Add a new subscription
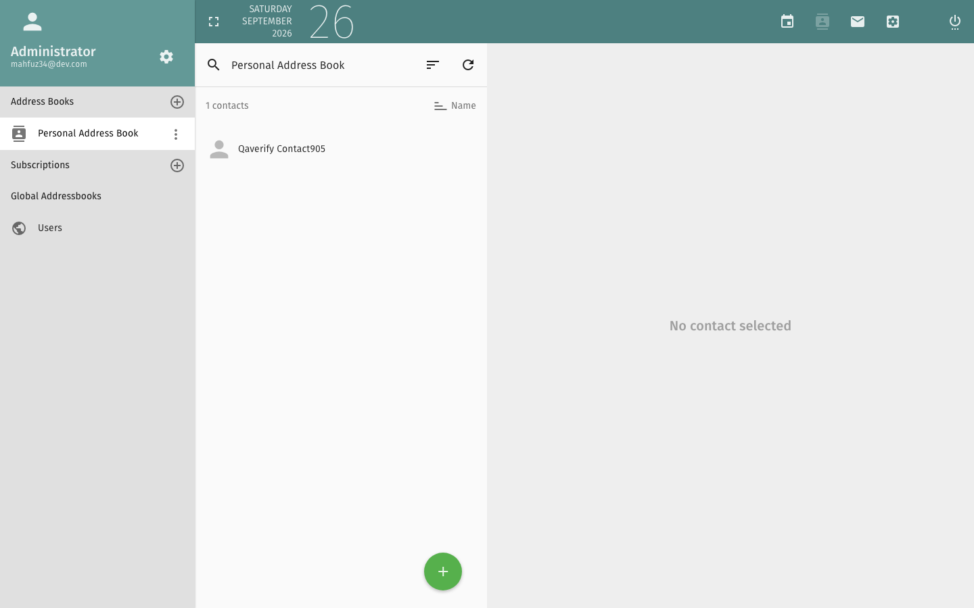Image resolution: width=974 pixels, height=608 pixels. (x=177, y=166)
